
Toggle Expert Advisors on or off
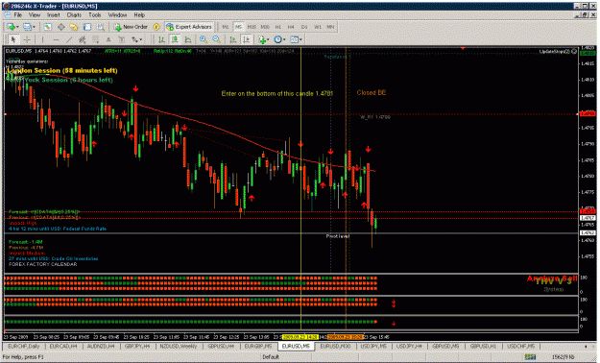pos(189,27)
